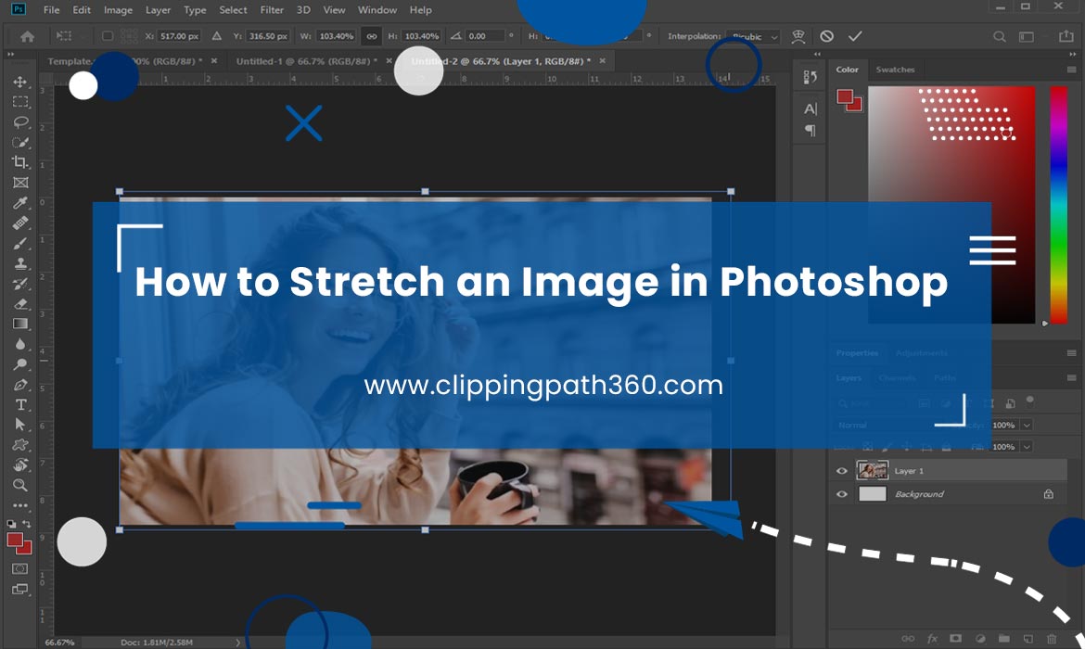Select the Lasso tool
This screenshot has height=649, width=1085.
click(x=20, y=121)
